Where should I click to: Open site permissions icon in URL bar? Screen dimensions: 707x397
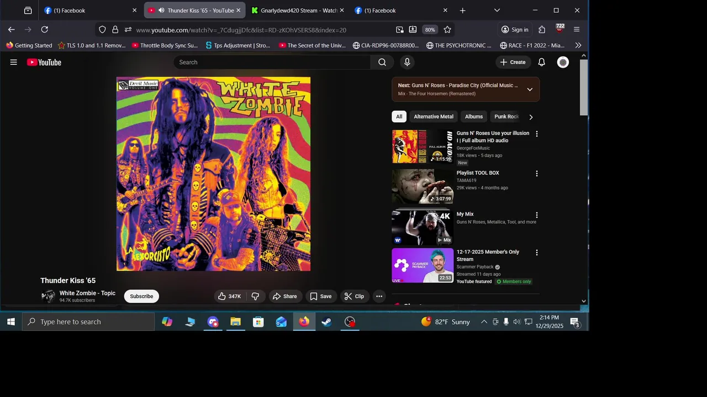(128, 30)
